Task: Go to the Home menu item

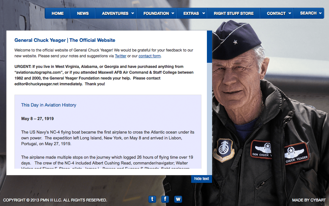Action: pyautogui.click(x=58, y=13)
